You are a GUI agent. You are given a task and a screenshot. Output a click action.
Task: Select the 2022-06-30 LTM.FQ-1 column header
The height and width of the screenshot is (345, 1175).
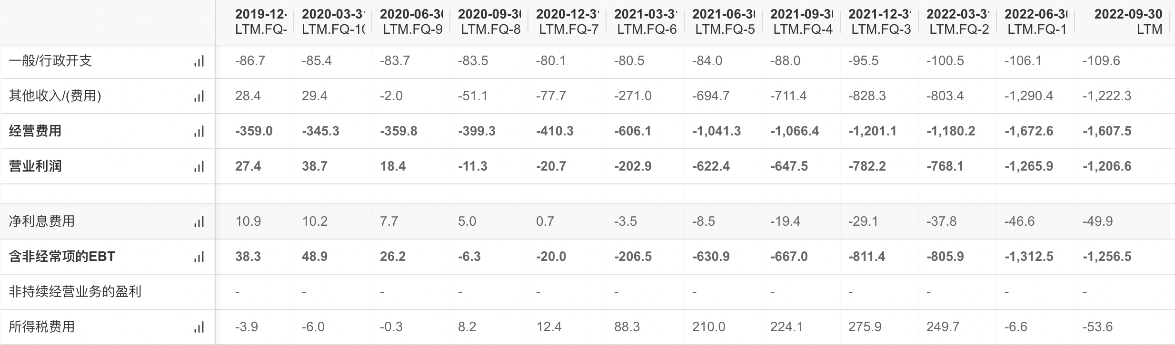point(1036,21)
